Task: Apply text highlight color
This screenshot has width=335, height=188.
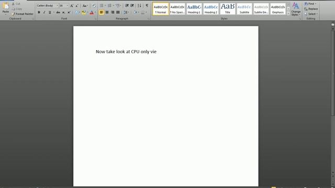Action: click(x=84, y=13)
